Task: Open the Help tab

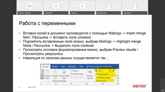Action: click(81, 66)
